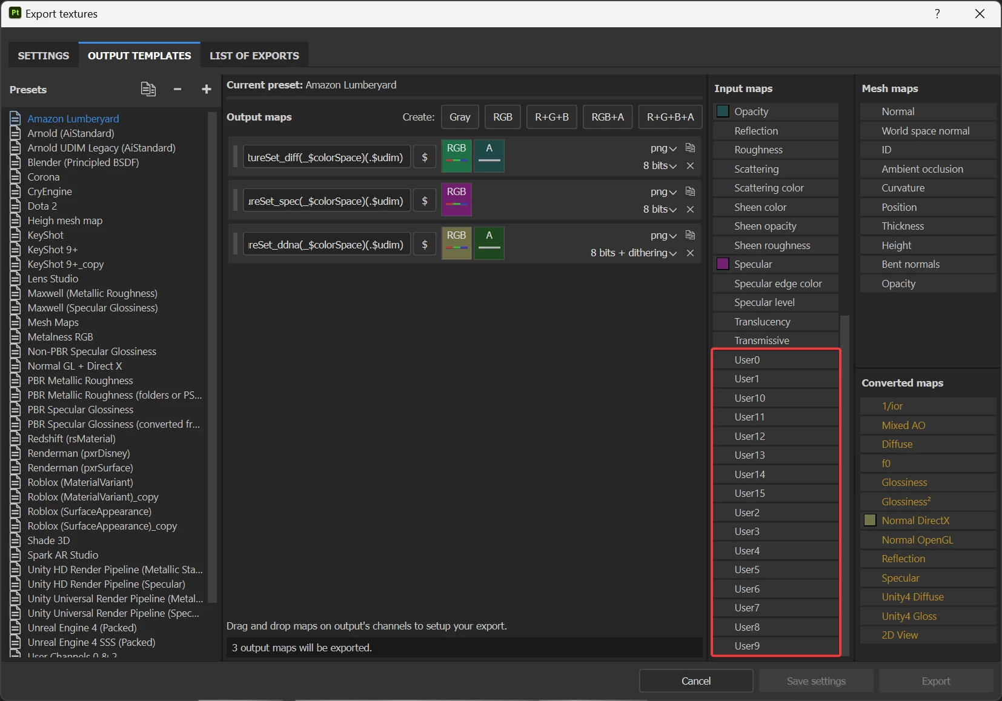Click the Redshift (rsMaterial) preset file icon
The image size is (1002, 701).
click(x=16, y=439)
